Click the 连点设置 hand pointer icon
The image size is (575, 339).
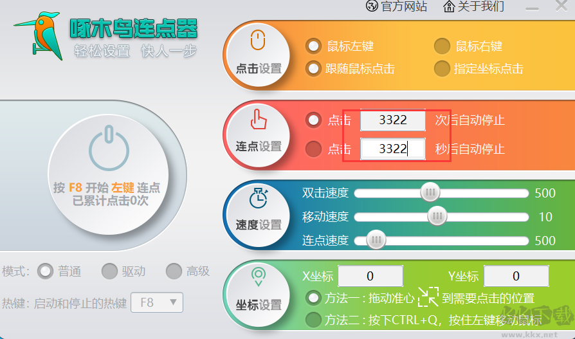[258, 118]
